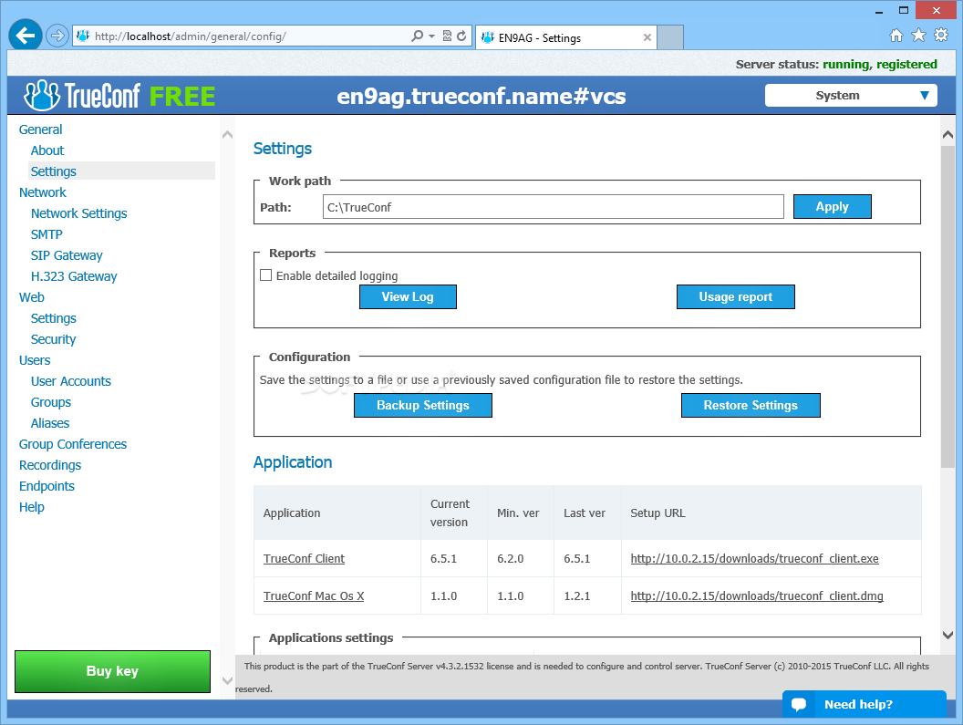Image resolution: width=963 pixels, height=725 pixels.
Task: Enable detailed logging checkbox
Action: click(x=266, y=275)
